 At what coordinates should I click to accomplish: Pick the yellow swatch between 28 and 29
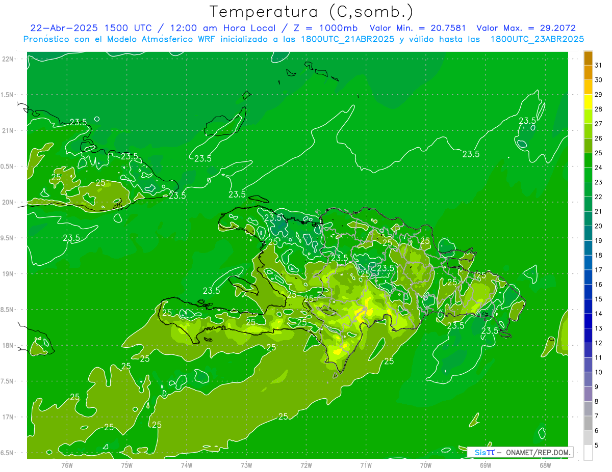click(x=588, y=102)
